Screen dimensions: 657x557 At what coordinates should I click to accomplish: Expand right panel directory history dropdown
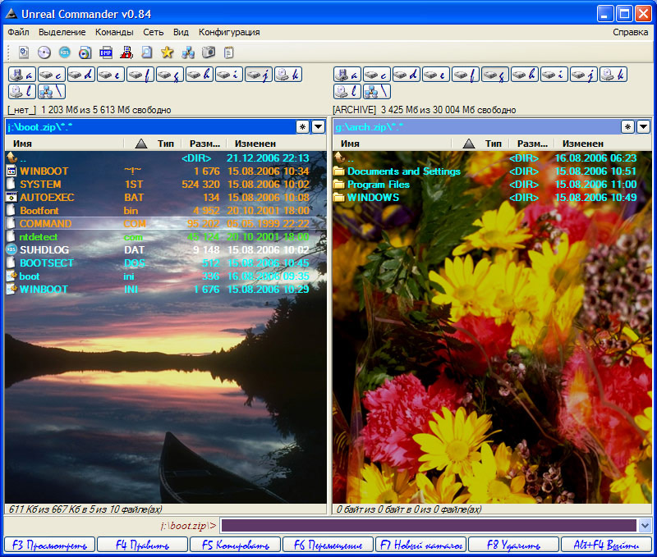[644, 126]
